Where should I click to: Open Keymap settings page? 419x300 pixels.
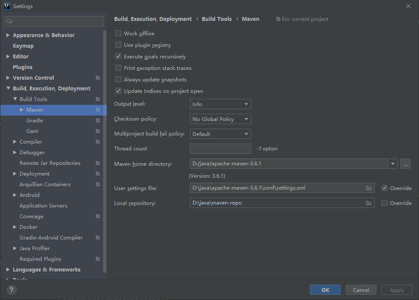coord(23,46)
